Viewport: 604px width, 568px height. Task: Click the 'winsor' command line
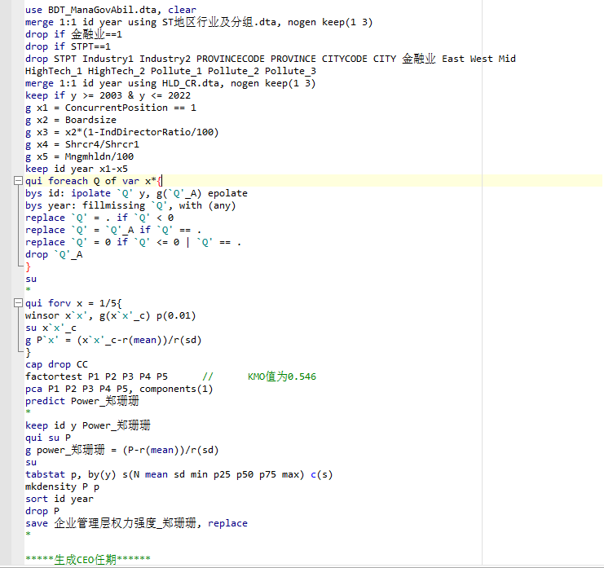click(110, 315)
